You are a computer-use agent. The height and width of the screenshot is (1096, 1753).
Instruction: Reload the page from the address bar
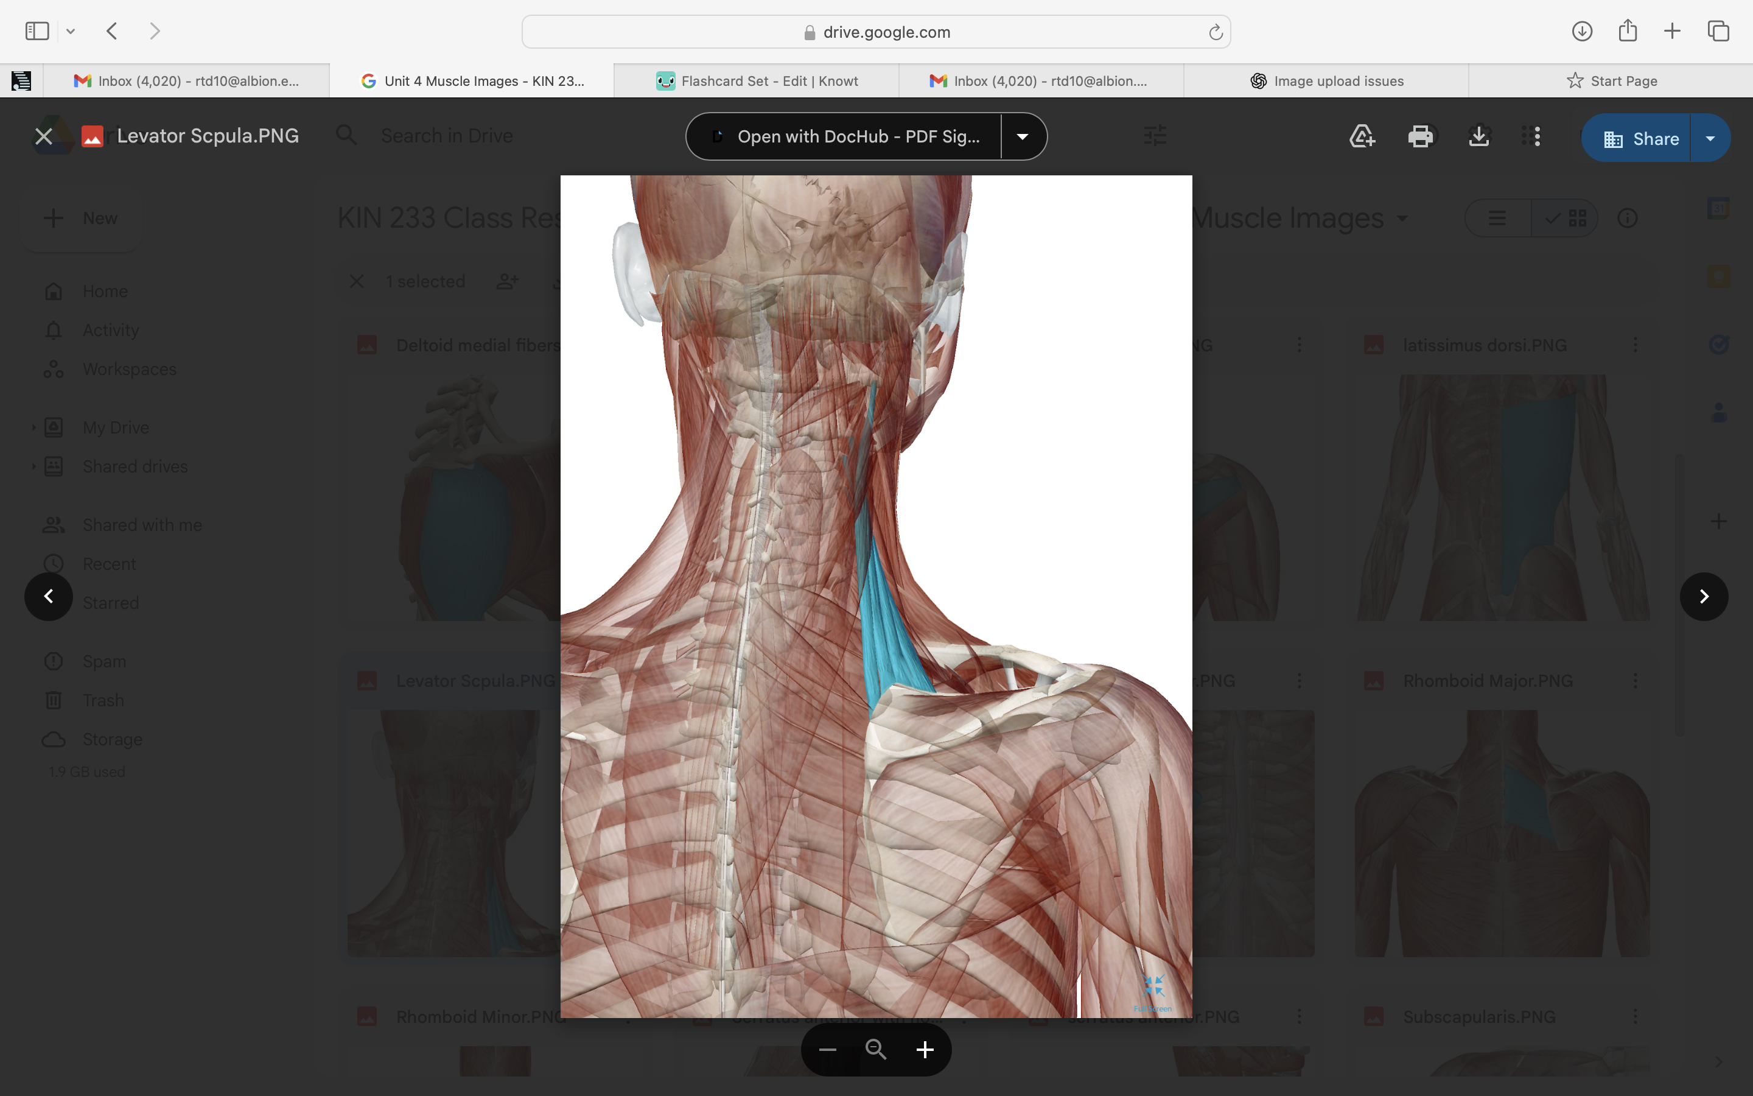1215,31
